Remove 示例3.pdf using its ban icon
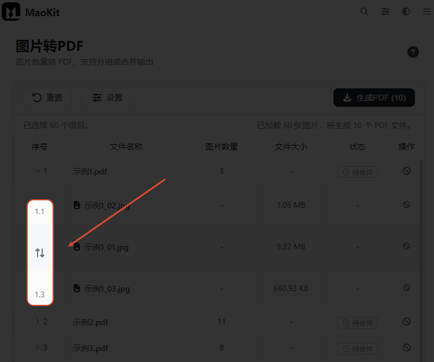 pos(406,348)
